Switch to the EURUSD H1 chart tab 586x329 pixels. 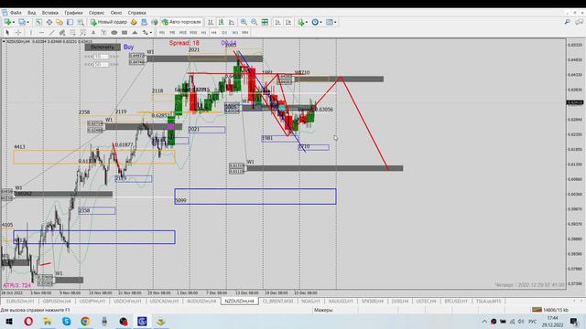(20, 301)
